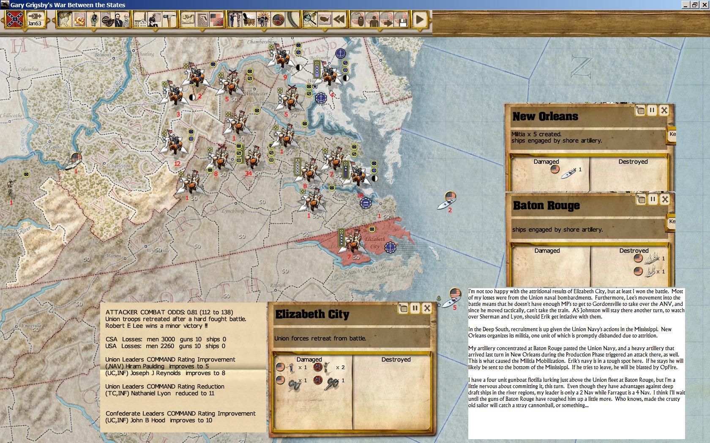710x443 pixels.
Task: Close the Baton Rouge report panel
Action: (665, 199)
